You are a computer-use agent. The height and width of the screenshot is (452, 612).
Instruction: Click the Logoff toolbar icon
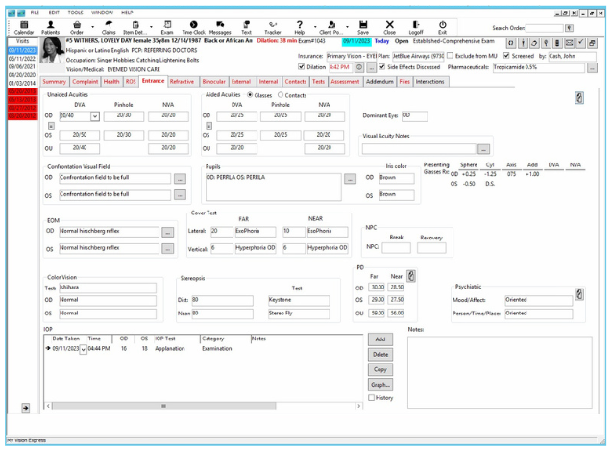click(416, 27)
